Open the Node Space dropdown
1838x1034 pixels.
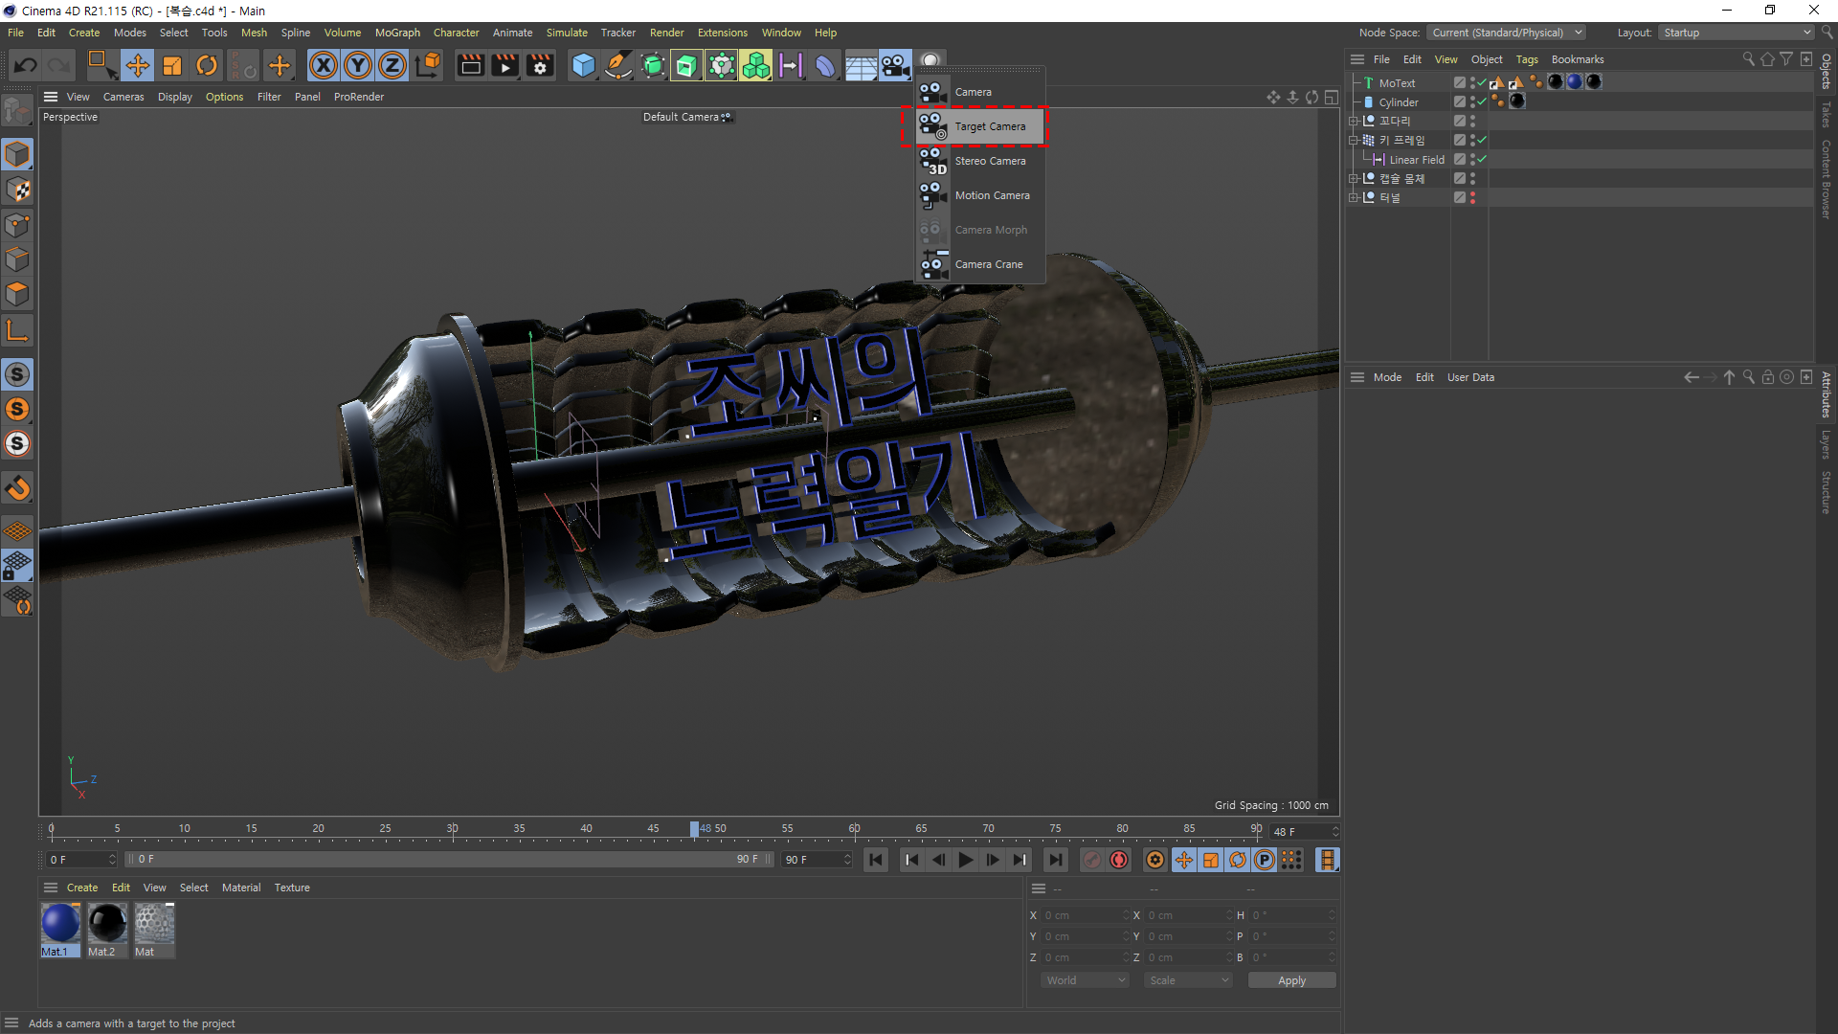[1507, 33]
